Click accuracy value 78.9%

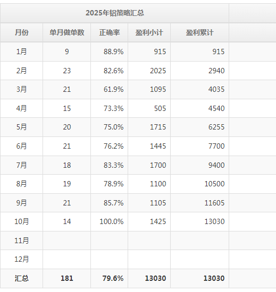click(x=114, y=184)
